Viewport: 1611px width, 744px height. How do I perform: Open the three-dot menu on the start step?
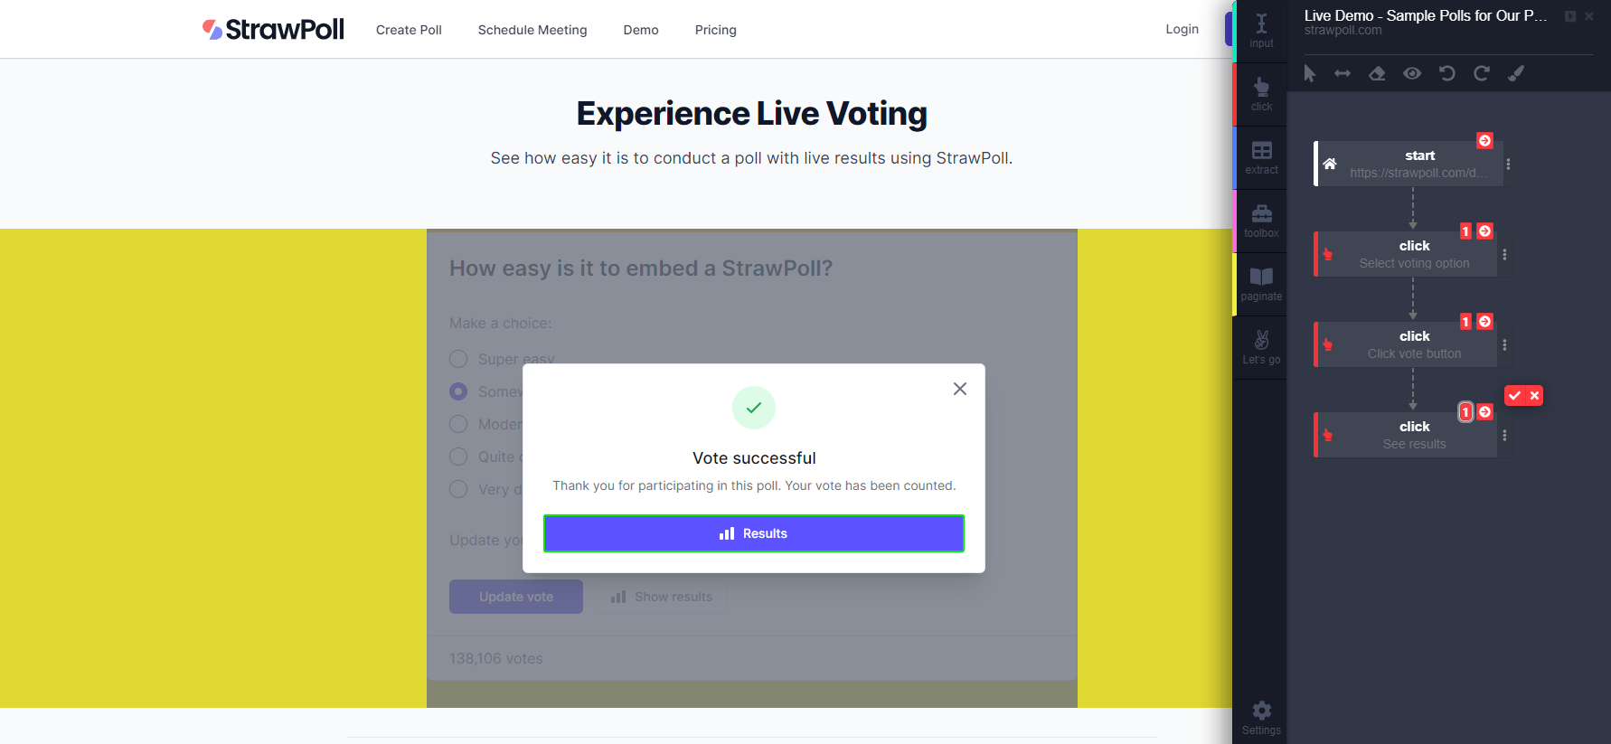click(x=1505, y=164)
